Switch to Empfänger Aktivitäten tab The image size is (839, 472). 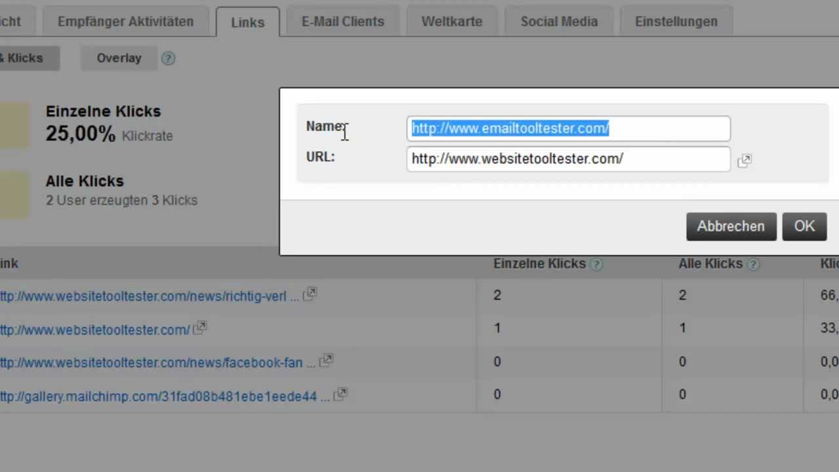click(x=126, y=22)
